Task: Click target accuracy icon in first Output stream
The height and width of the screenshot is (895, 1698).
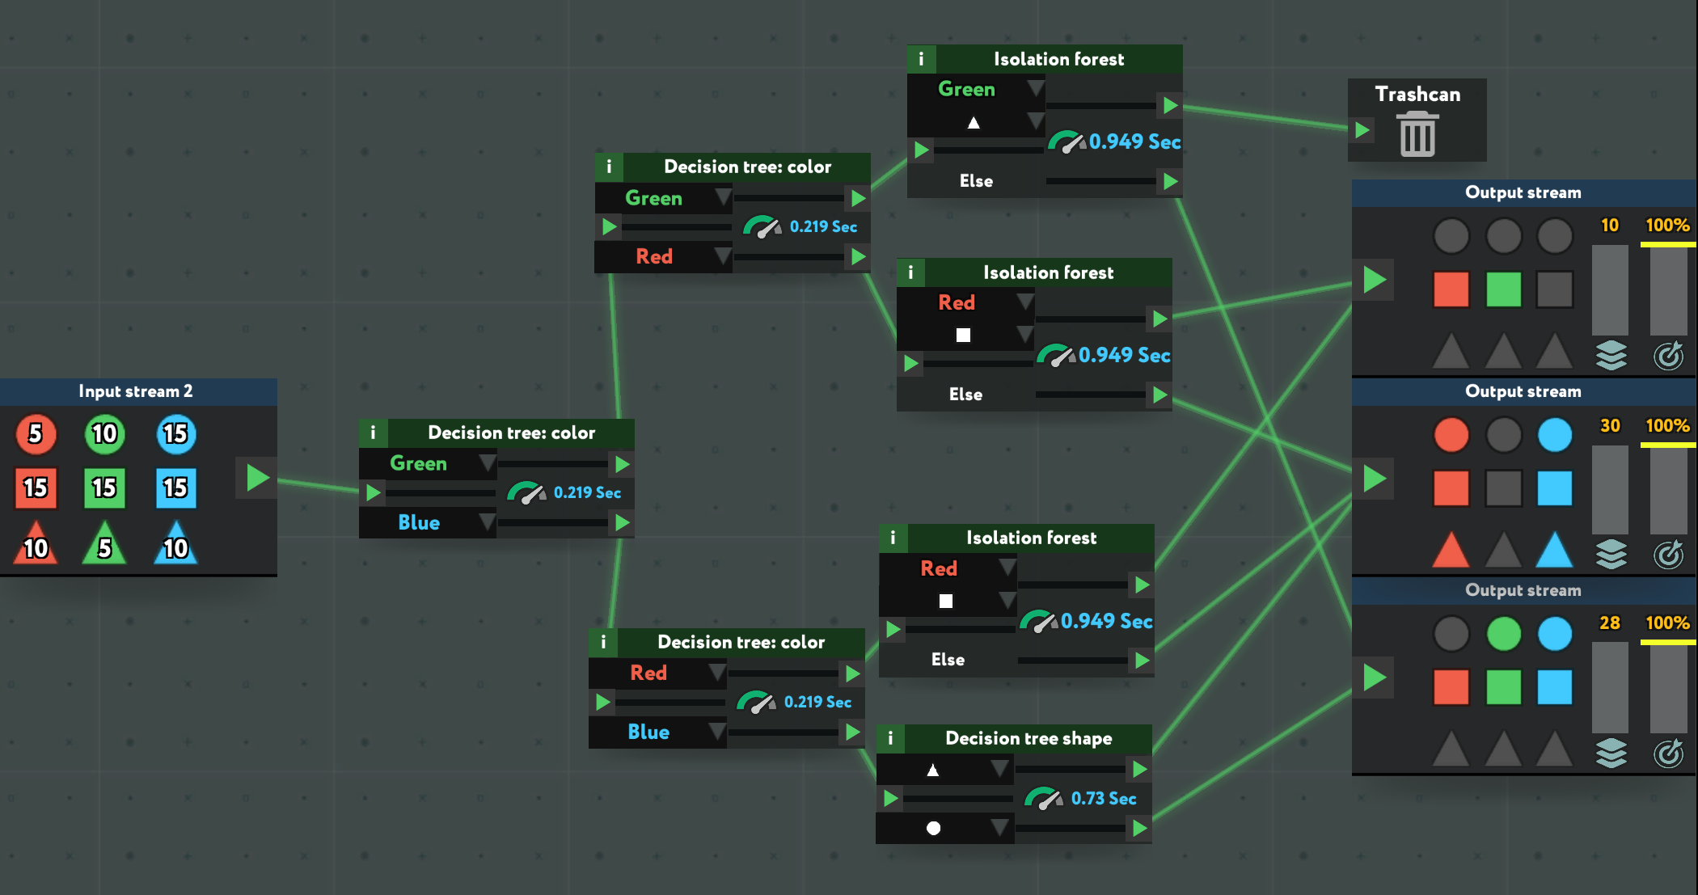Action: pos(1668,355)
